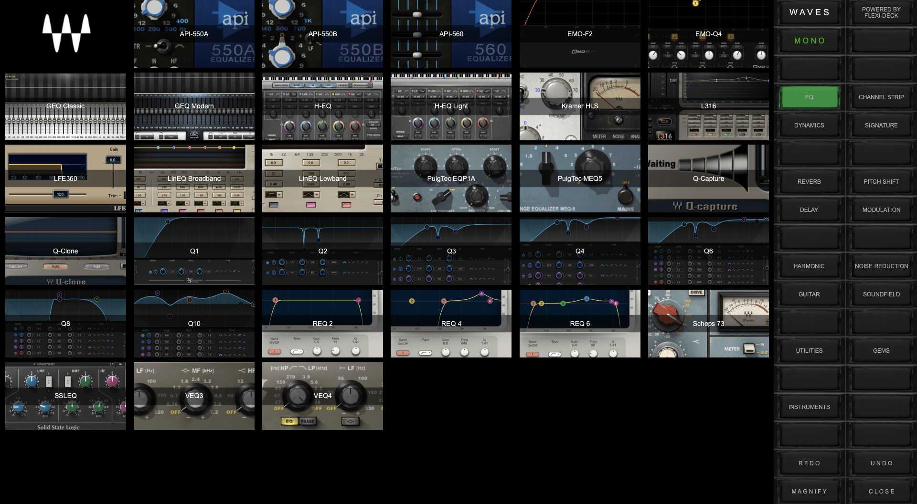
Task: Open the API-550A equalizer plugin
Action: (x=194, y=34)
